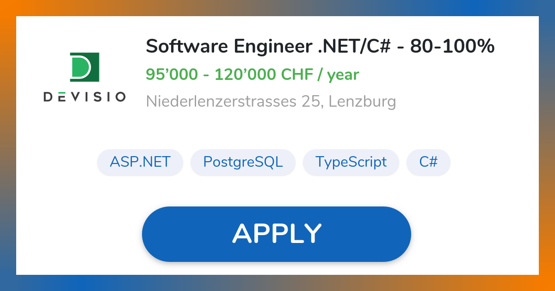This screenshot has width=555, height=291.
Task: Open the company profile via DEVISIO name
Action: click(85, 97)
